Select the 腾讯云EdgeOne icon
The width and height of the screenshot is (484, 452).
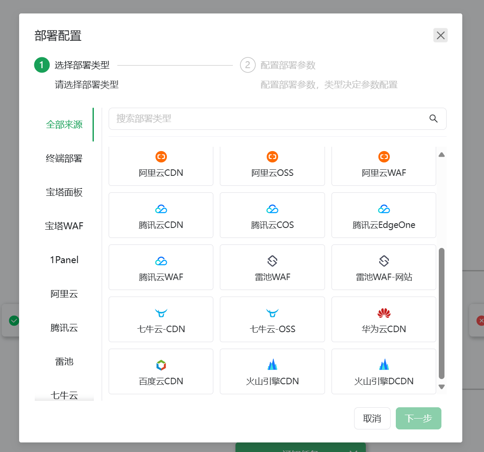point(384,209)
